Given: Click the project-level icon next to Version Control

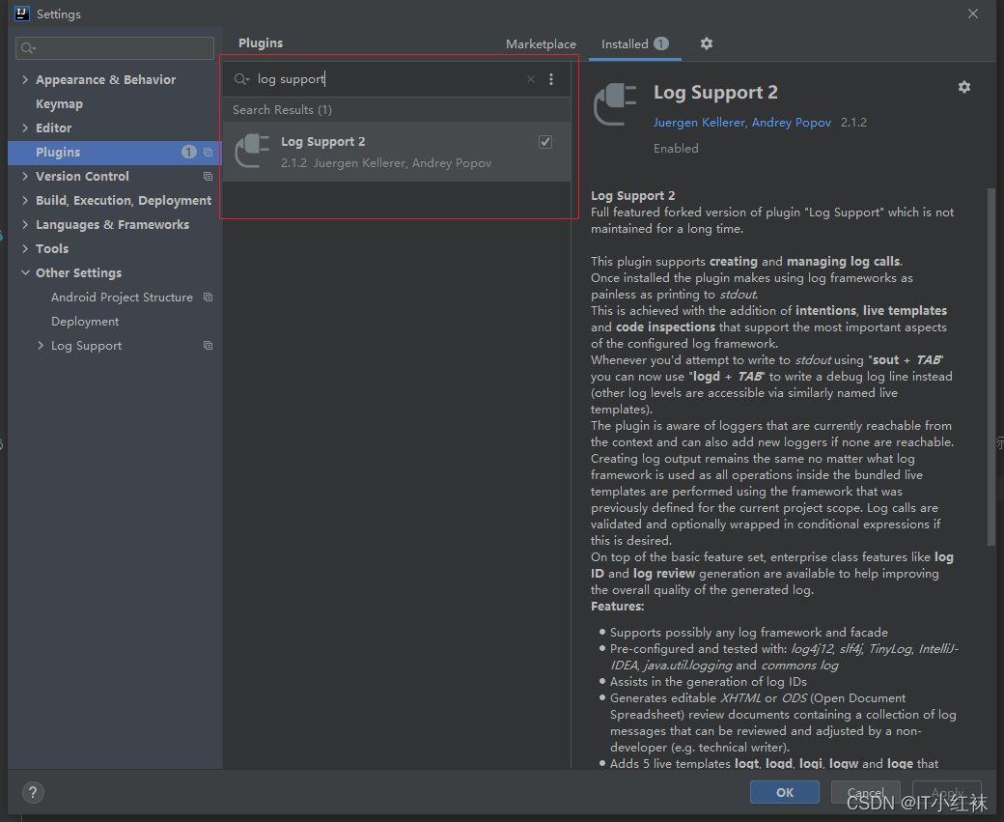Looking at the screenshot, I should [x=209, y=176].
